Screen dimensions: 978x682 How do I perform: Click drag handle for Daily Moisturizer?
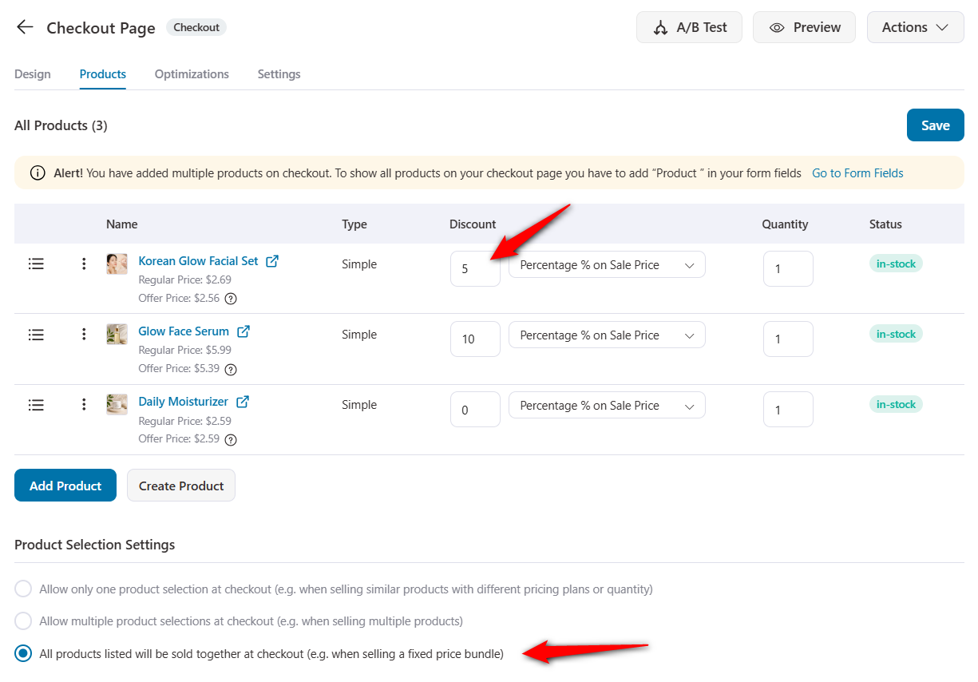(x=36, y=404)
